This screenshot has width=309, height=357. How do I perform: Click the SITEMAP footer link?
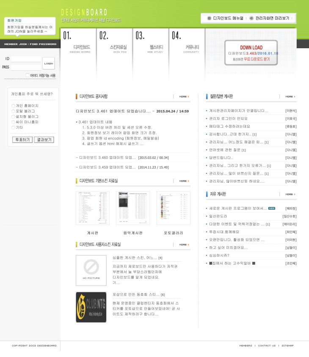pyautogui.click(x=287, y=346)
